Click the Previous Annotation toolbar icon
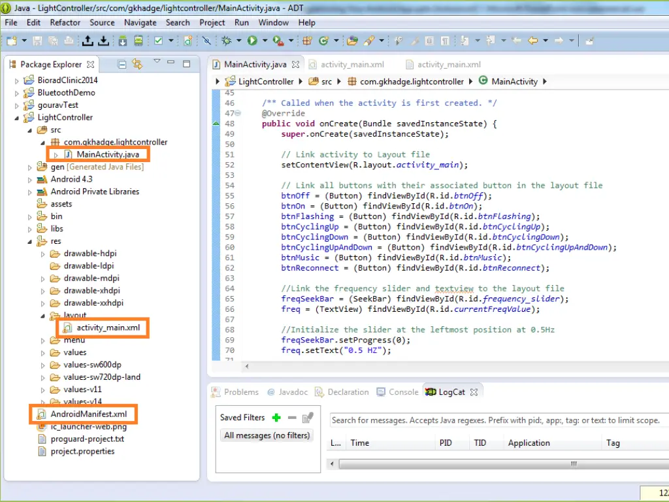 [491, 41]
